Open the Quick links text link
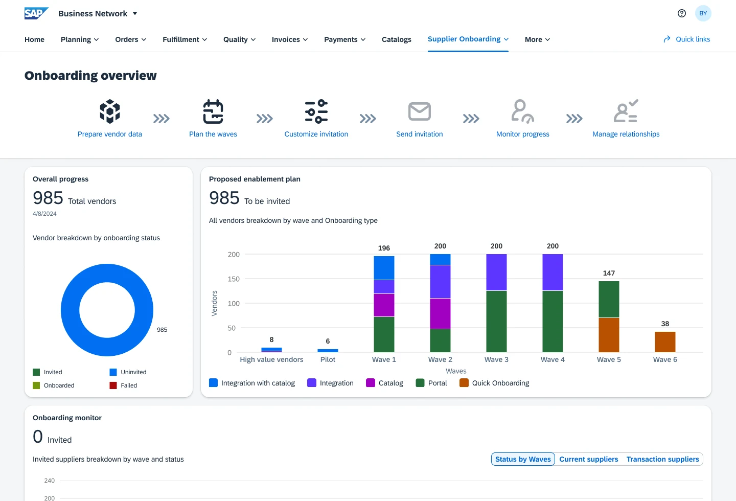The height and width of the screenshot is (501, 736). [x=693, y=39]
